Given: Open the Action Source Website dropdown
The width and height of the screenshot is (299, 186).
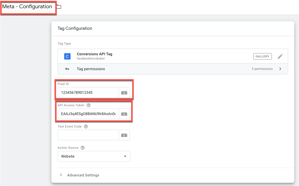Looking at the screenshot, I should 94,156.
